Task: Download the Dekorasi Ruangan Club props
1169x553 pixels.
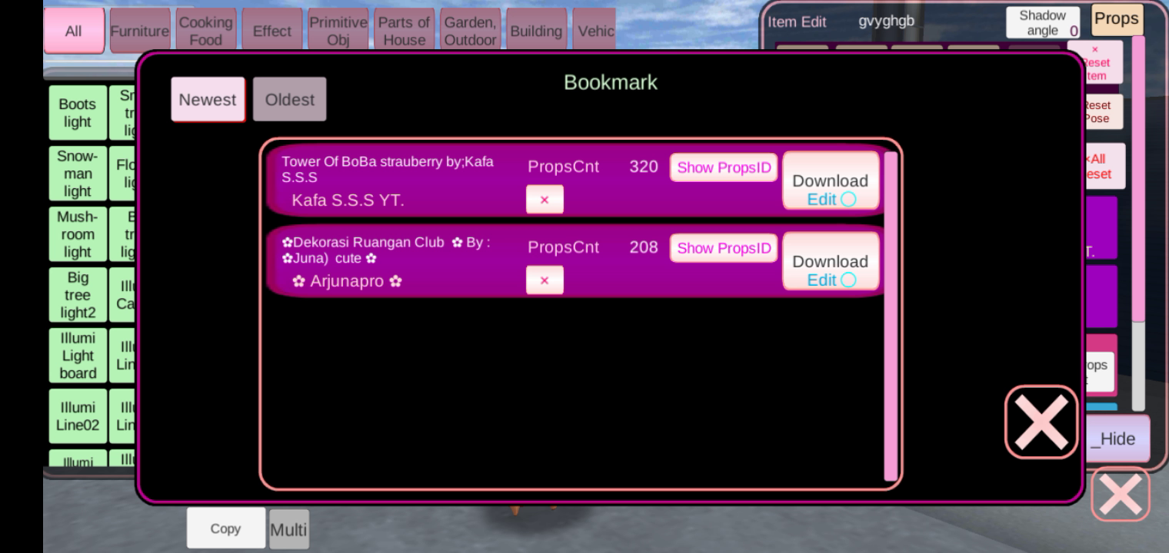Action: click(x=830, y=260)
